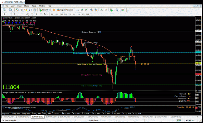This screenshot has width=203, height=123.
Task: Click the Sandy Basic profile in status bar
Action: tap(93, 120)
